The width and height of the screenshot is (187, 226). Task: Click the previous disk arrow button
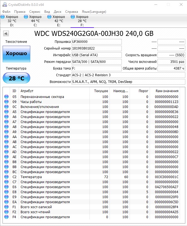(x=6, y=34)
